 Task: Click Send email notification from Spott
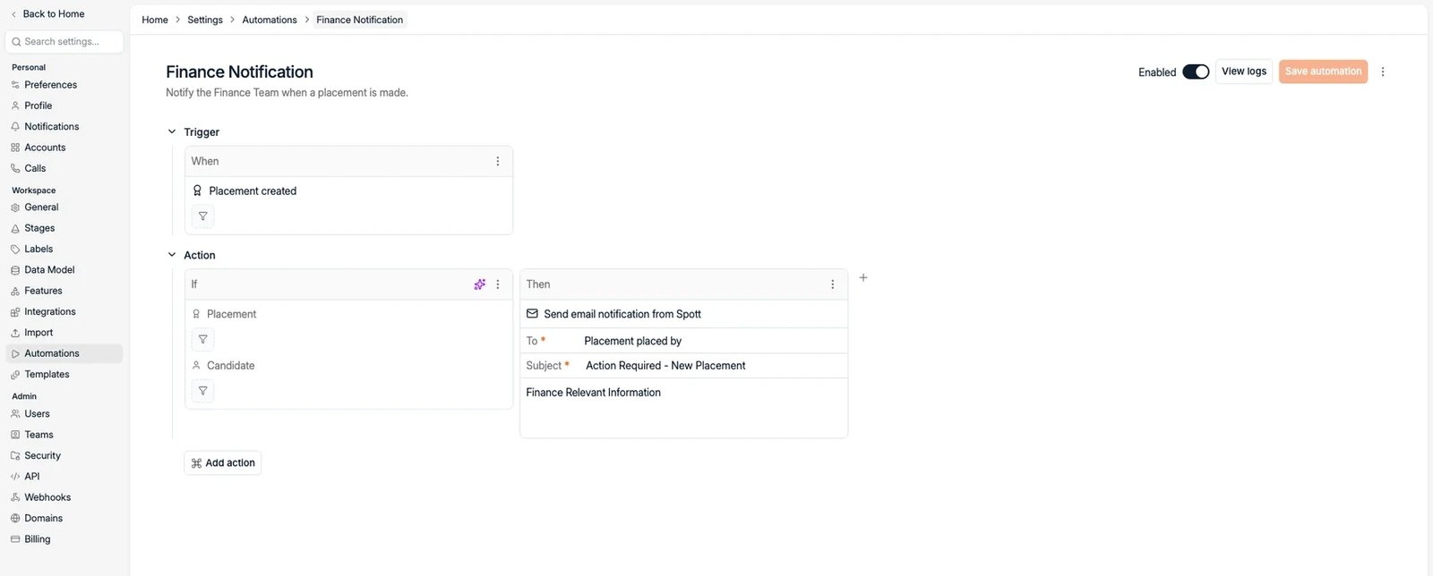pos(614,314)
